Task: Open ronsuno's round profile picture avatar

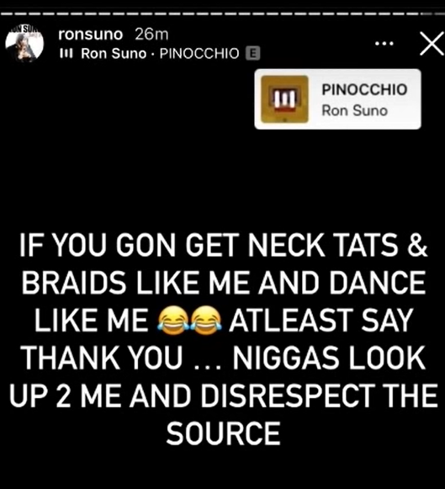Action: (24, 44)
